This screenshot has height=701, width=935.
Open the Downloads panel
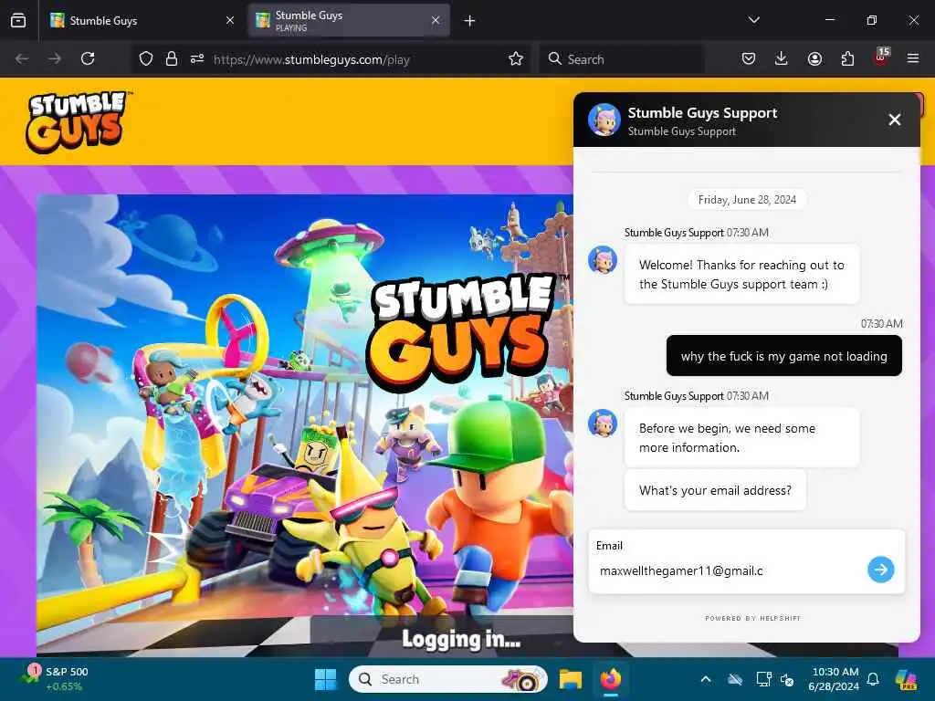[782, 59]
